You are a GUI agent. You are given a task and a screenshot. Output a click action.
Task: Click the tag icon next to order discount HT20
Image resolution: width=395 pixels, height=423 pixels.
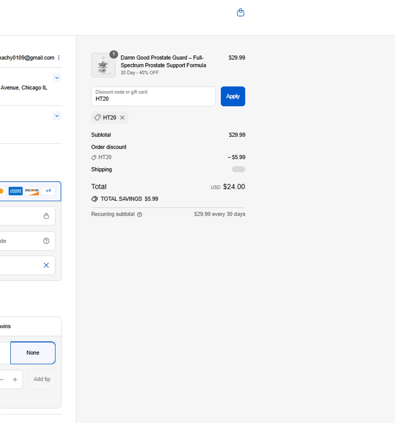click(x=94, y=157)
